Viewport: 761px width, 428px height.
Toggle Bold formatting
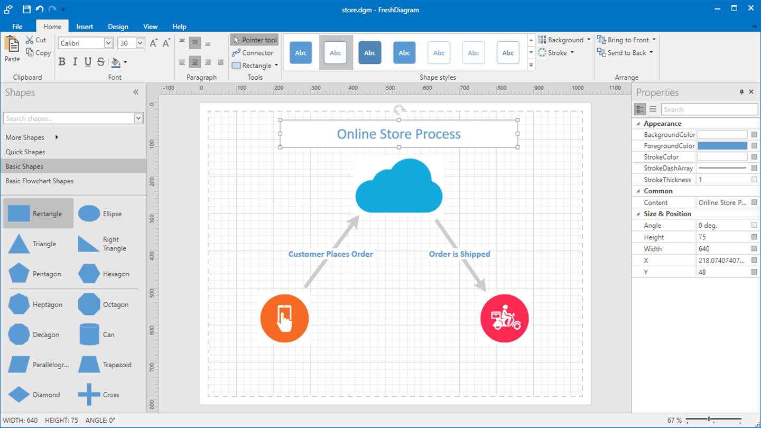[x=62, y=62]
